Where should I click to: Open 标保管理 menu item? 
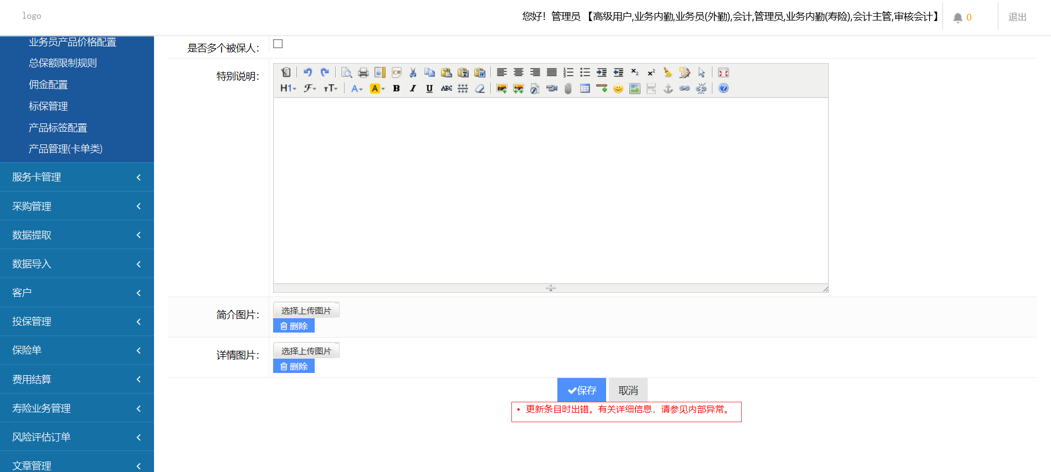48,106
